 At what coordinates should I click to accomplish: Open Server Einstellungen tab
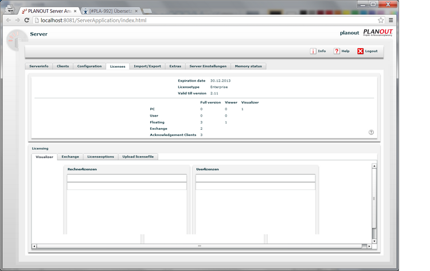click(x=208, y=66)
